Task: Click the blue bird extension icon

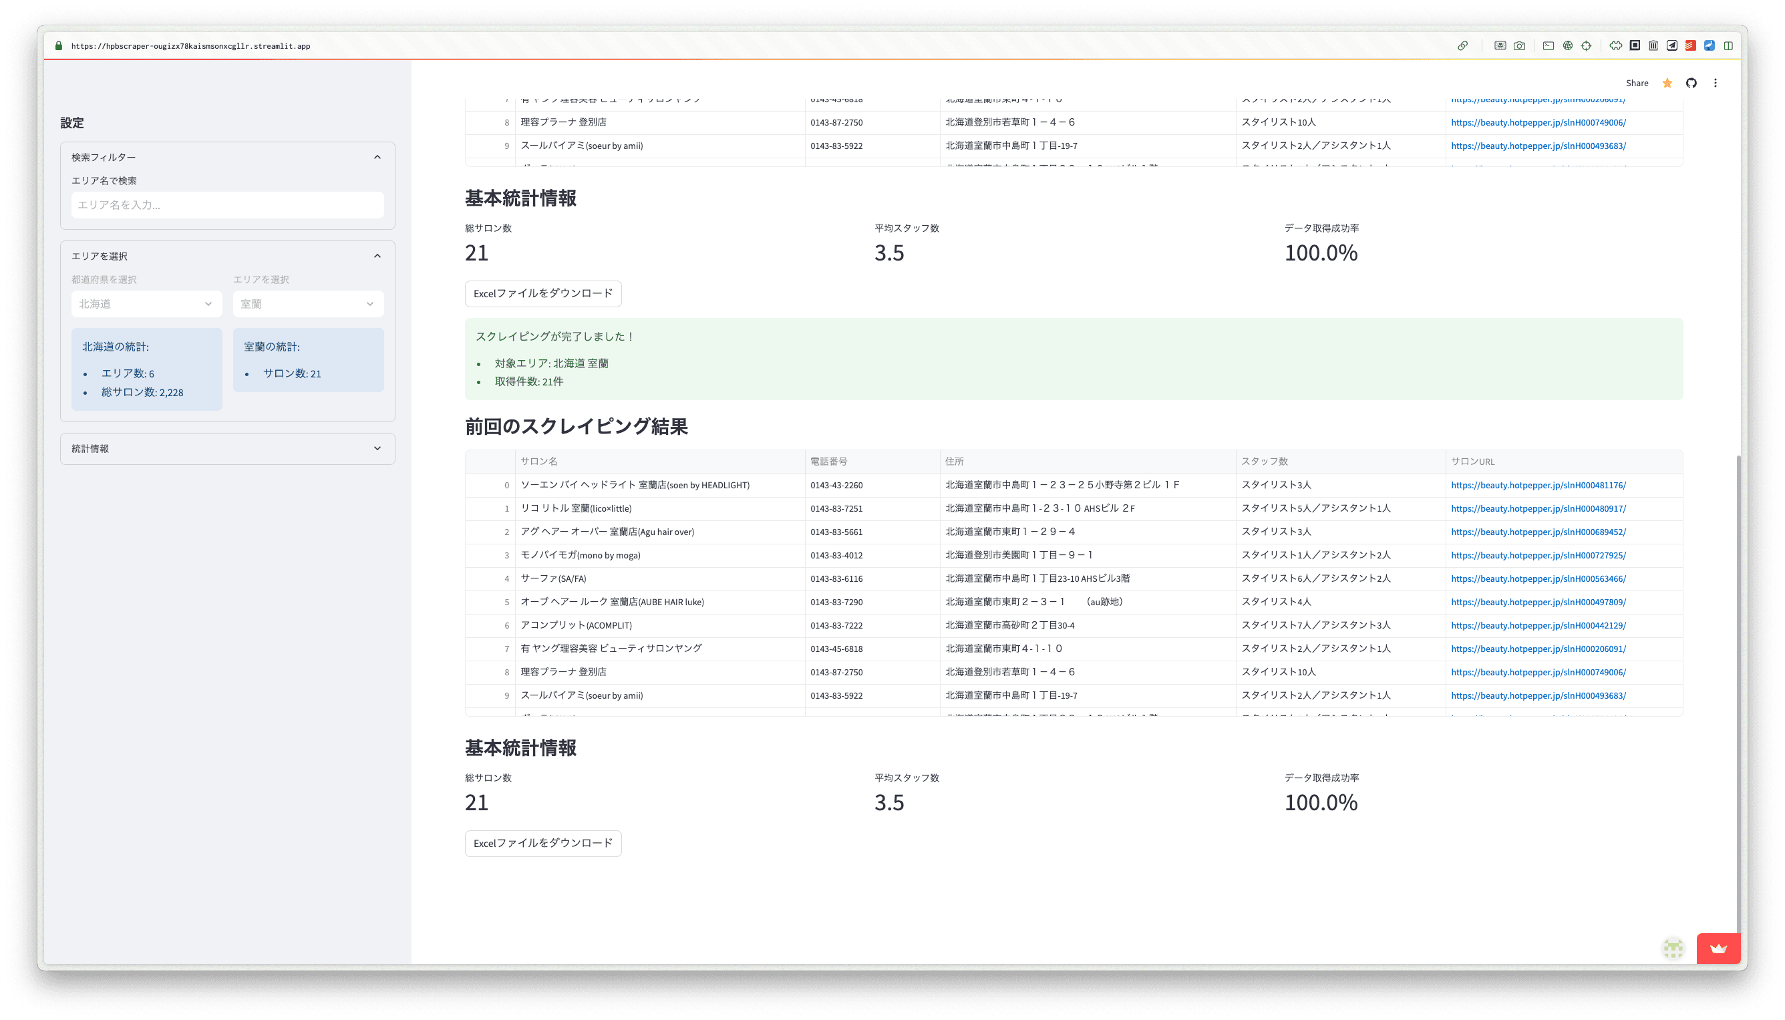Action: pyautogui.click(x=1710, y=46)
